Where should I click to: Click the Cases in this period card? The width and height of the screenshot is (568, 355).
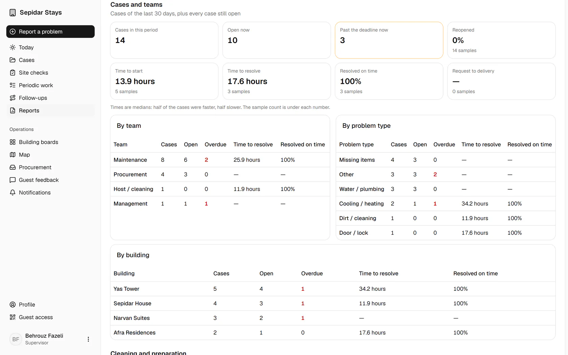click(164, 40)
